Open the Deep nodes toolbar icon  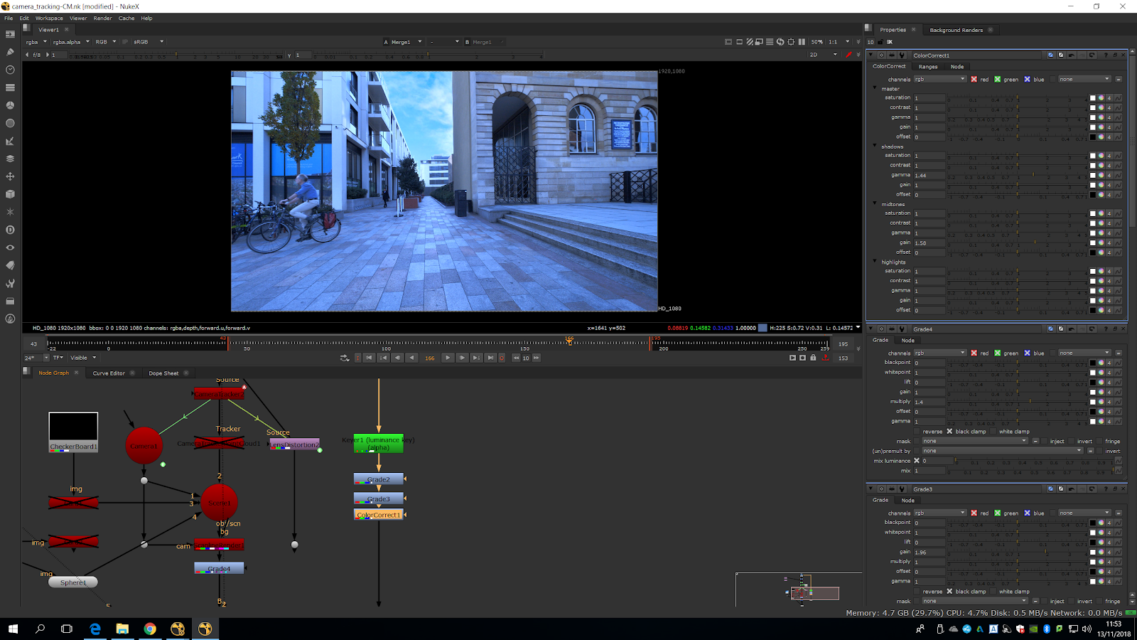tap(10, 230)
